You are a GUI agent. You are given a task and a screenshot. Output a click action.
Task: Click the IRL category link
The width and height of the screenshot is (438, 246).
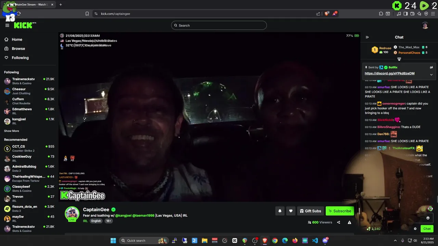pos(85,221)
